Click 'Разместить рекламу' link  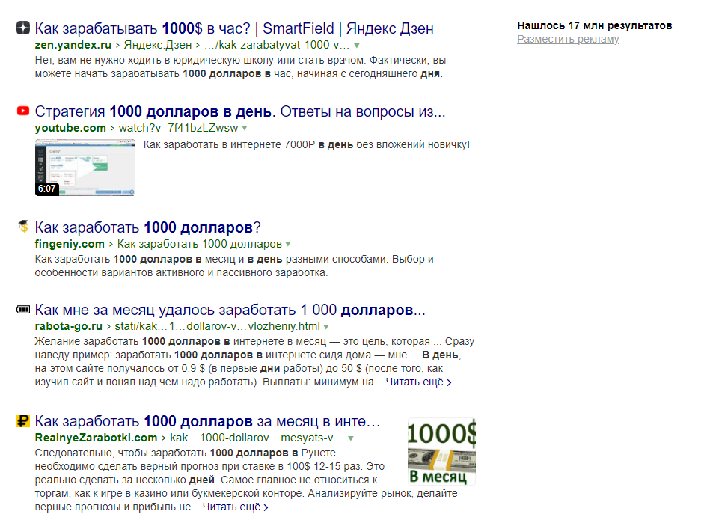tap(568, 40)
